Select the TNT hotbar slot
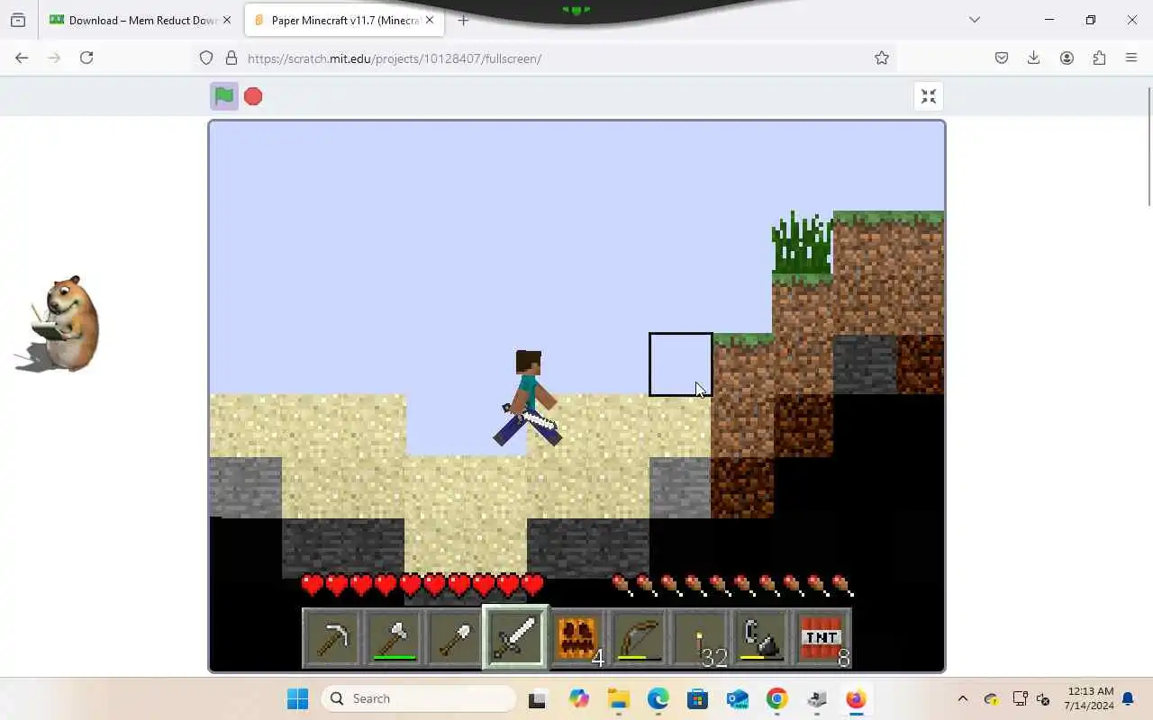The width and height of the screenshot is (1153, 720). click(x=822, y=638)
